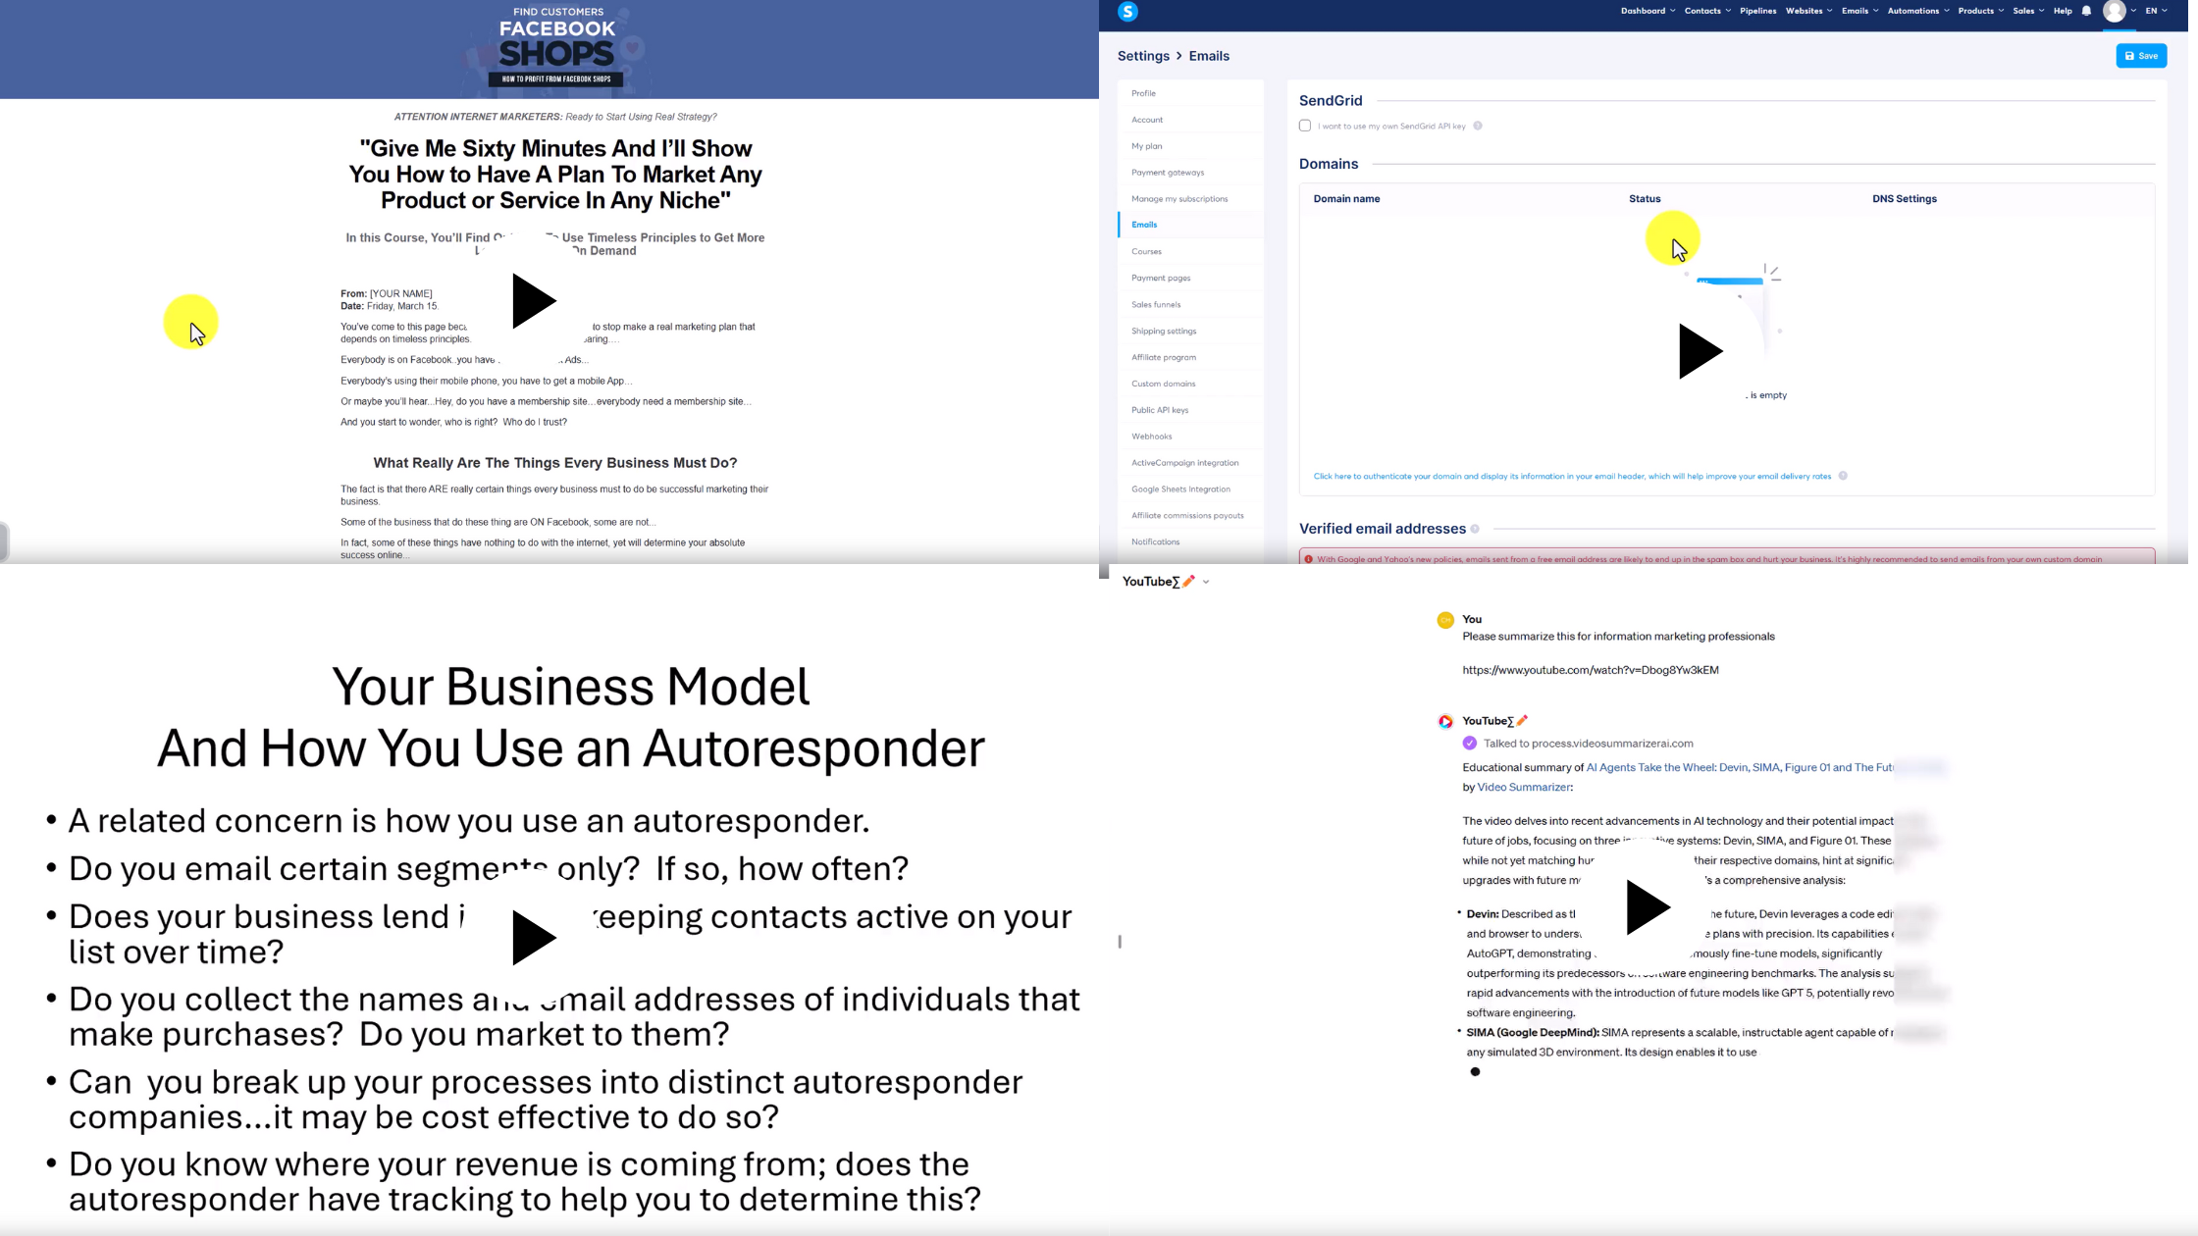This screenshot has width=2198, height=1236.
Task: Select Custom domains in the settings sidebar
Action: tap(1163, 384)
